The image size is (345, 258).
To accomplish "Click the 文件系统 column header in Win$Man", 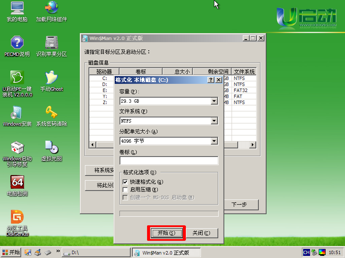I will [244, 71].
